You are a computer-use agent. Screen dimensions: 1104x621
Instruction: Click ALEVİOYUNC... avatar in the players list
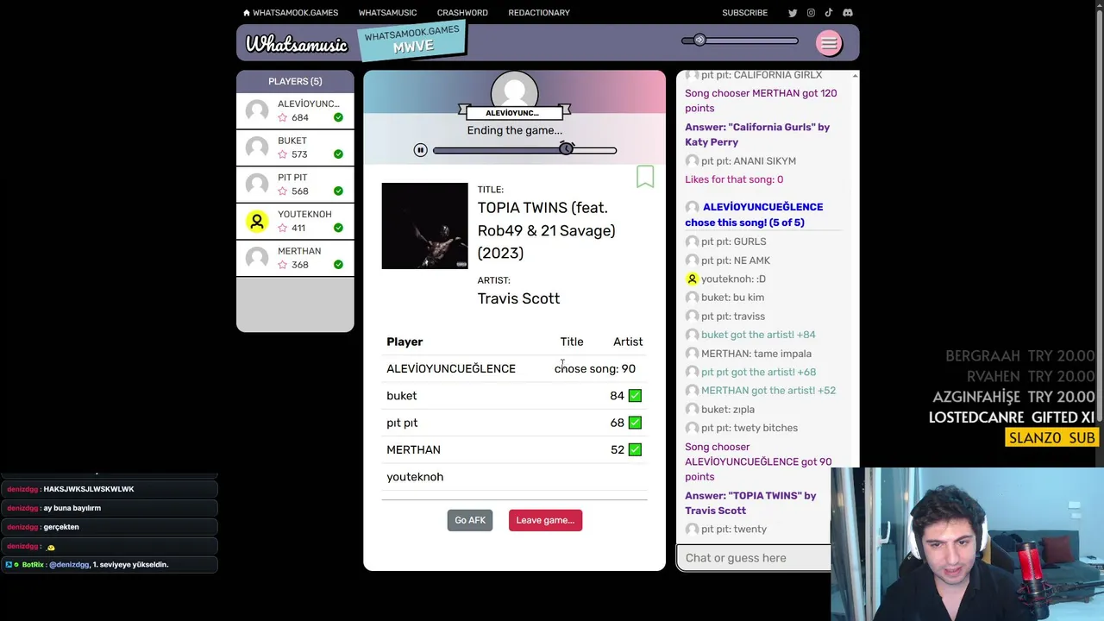257,110
